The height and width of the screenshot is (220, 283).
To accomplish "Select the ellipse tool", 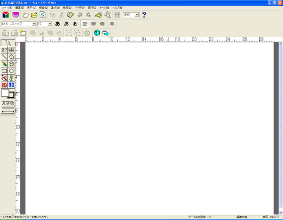I will point(11,71).
